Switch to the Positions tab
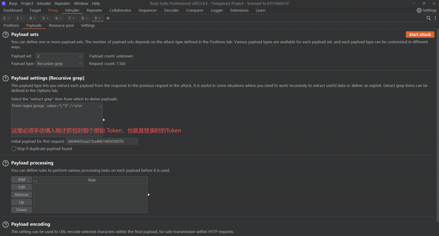 (x=11, y=26)
